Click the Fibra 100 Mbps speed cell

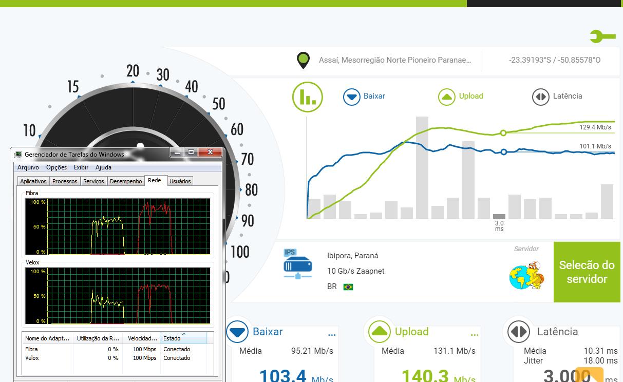144,349
